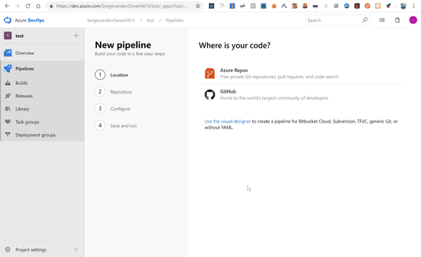Open SergevandenOever0415 breadcrumb link
The height and width of the screenshot is (257, 421).
click(111, 20)
